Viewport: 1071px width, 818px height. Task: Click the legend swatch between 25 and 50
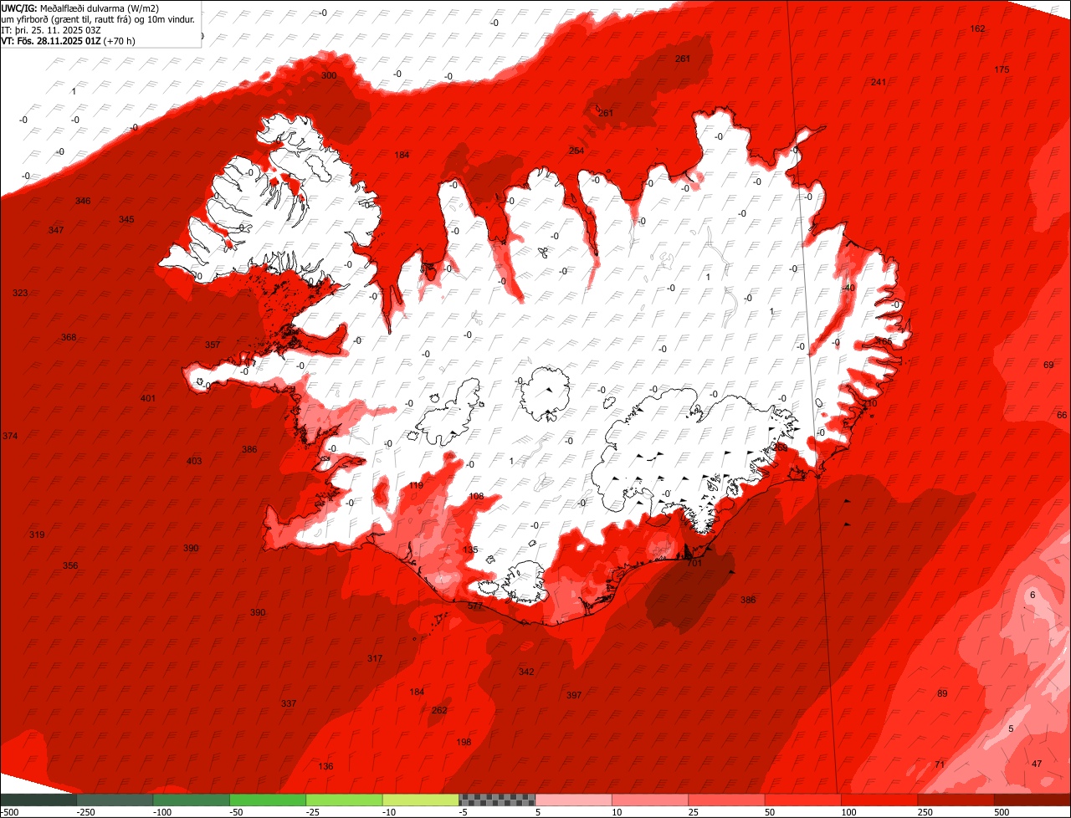(727, 800)
